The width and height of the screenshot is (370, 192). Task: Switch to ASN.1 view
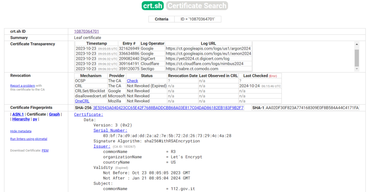[18, 114]
